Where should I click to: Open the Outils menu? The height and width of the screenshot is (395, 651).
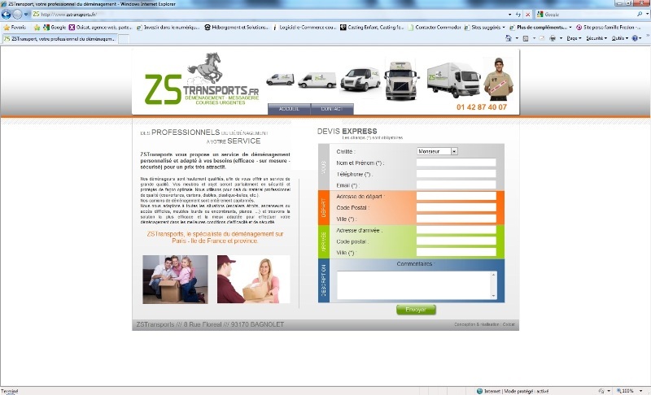620,38
